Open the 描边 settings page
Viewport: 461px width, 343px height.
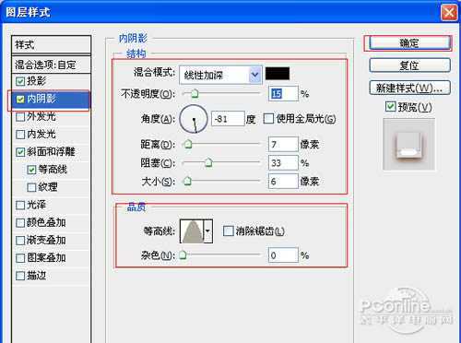click(37, 276)
